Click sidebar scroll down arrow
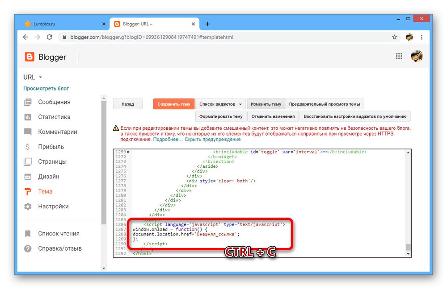 click(104, 268)
